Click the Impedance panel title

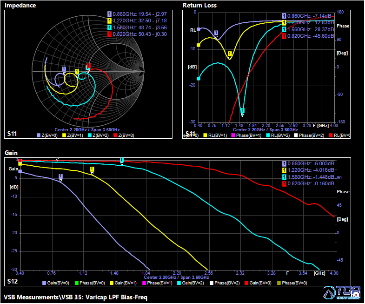coord(20,5)
